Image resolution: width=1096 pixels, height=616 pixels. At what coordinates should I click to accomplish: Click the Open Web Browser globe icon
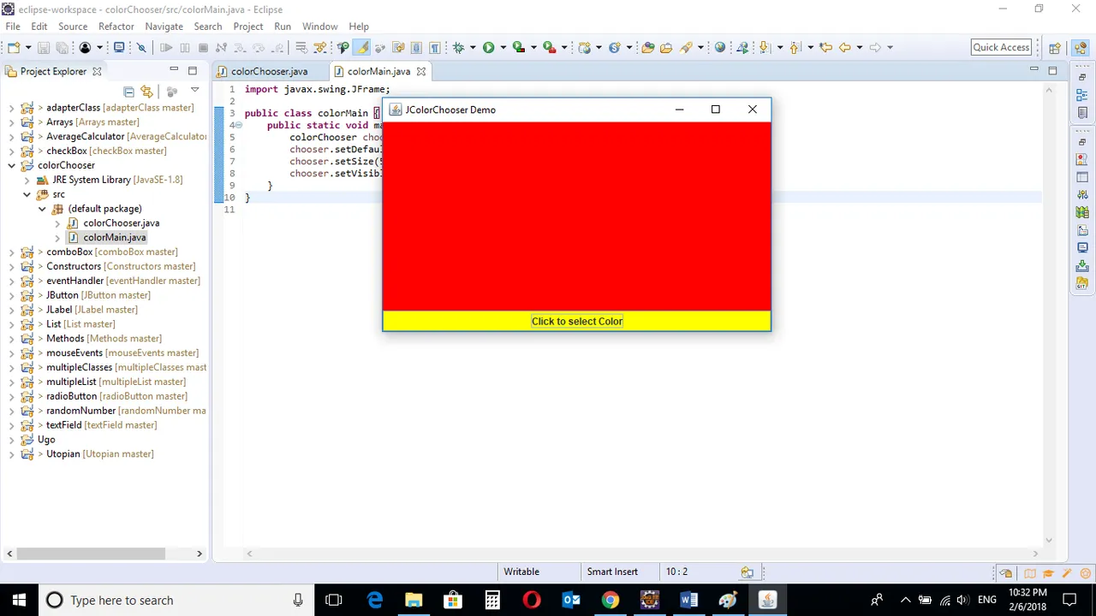coord(720,48)
